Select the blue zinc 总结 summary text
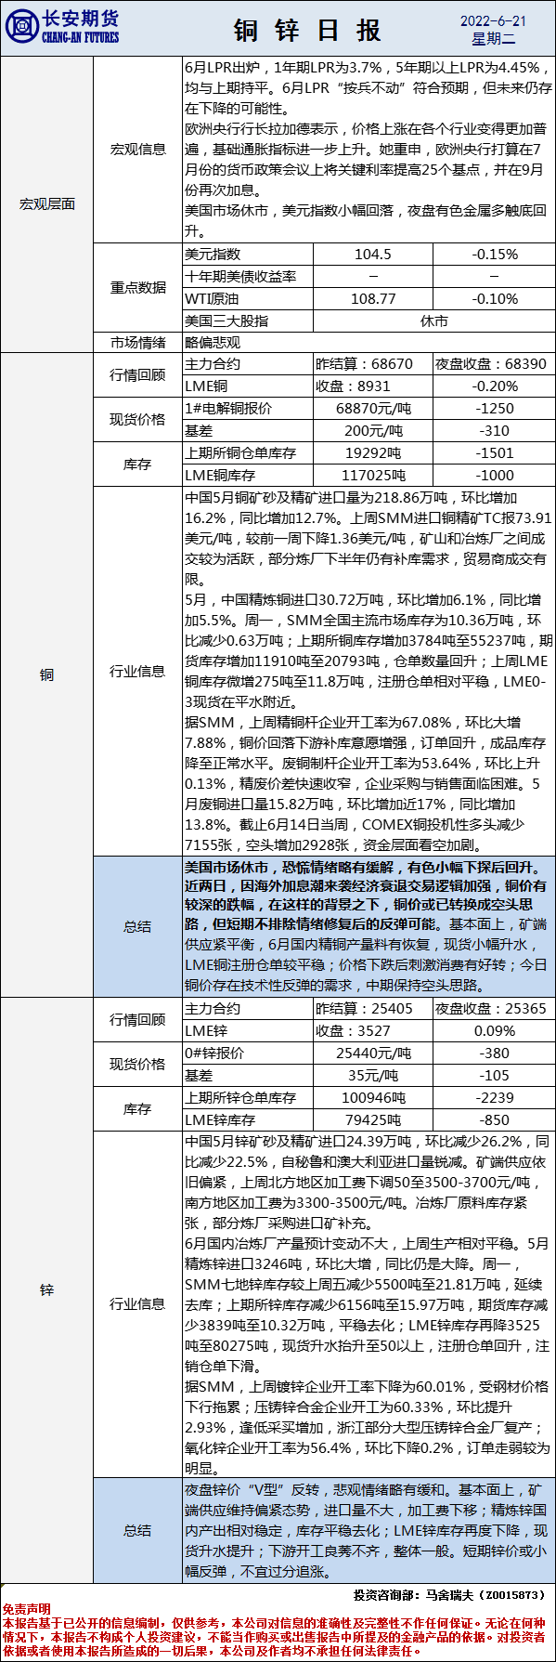 (x=369, y=1530)
